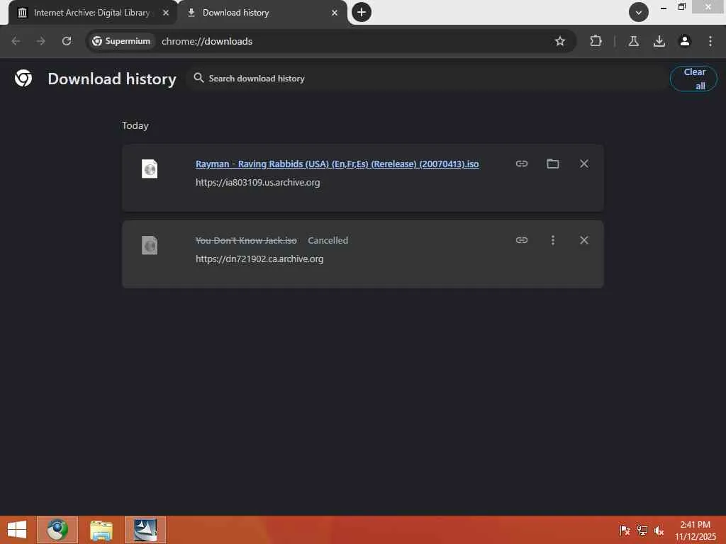726x544 pixels.
Task: Click the ia803109.us.archive.org source URL
Action: click(x=257, y=182)
